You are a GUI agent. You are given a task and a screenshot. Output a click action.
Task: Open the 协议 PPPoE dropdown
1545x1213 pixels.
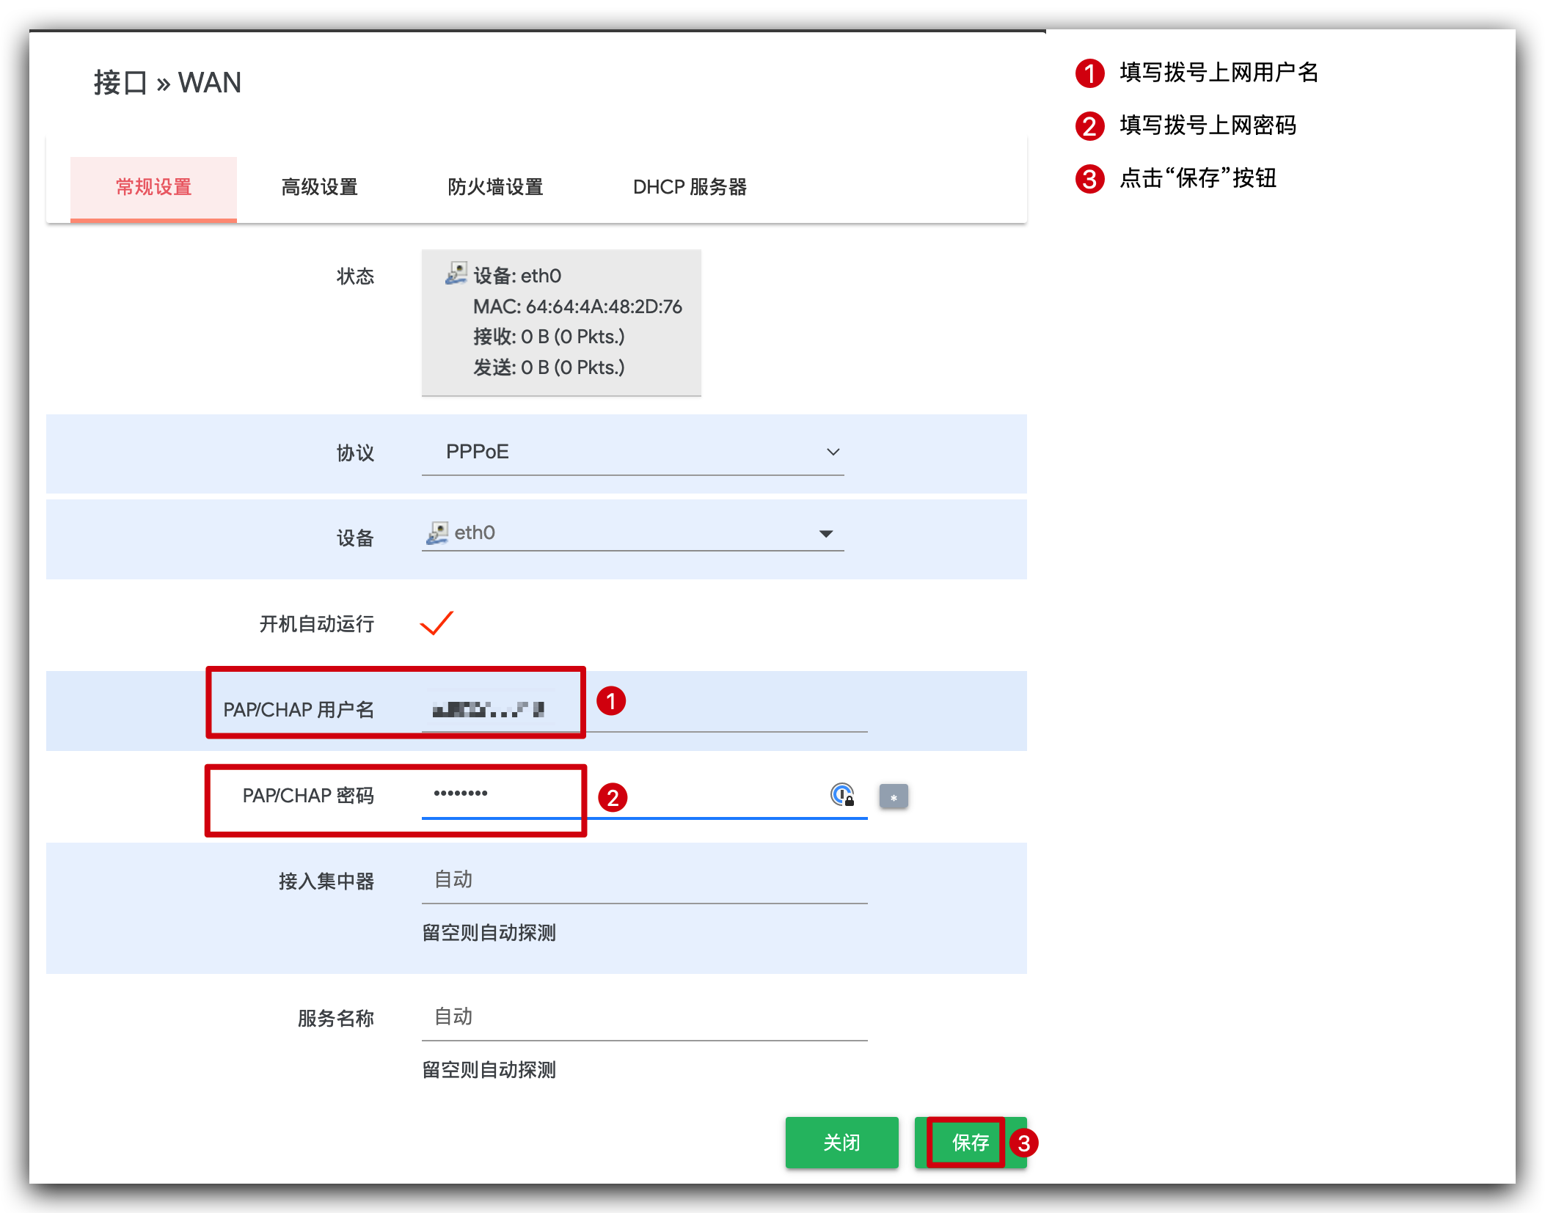[632, 452]
